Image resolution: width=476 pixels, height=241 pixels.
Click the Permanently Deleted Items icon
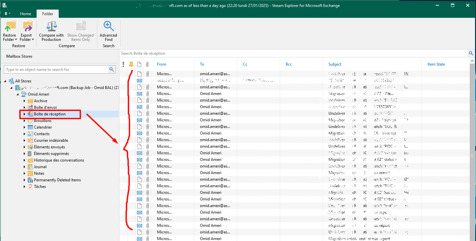click(30, 180)
